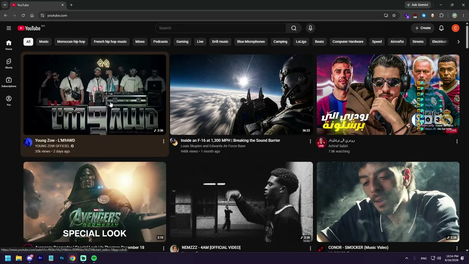469x264 pixels.
Task: Click the YouTube logo
Action: [29, 28]
